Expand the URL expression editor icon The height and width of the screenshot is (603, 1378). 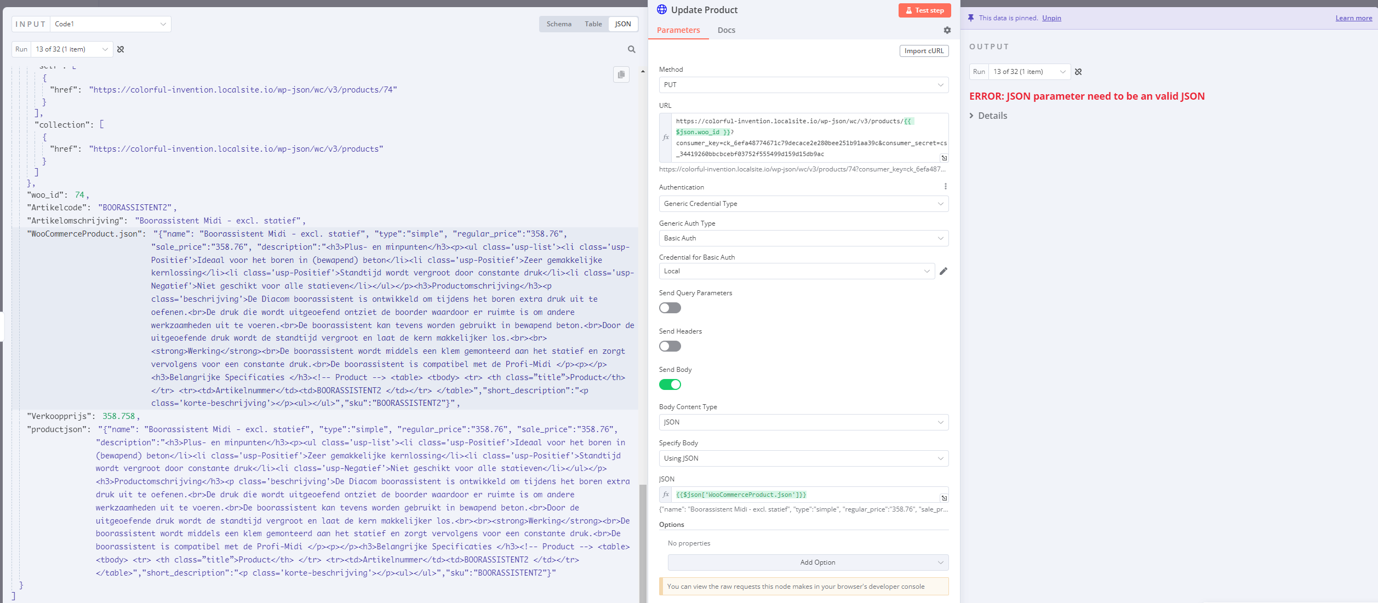point(944,158)
